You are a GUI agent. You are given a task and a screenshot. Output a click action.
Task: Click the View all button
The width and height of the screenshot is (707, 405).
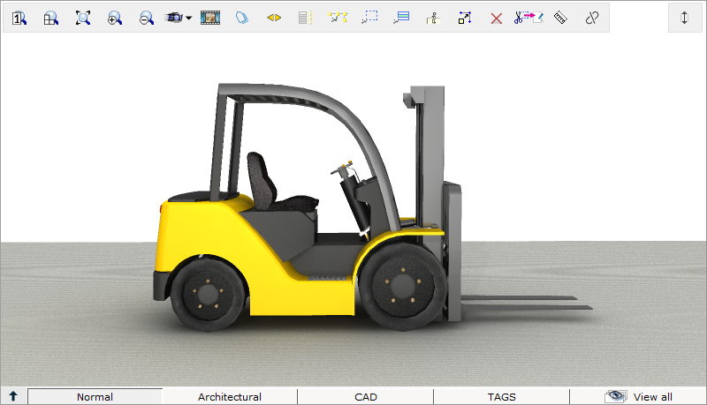638,397
